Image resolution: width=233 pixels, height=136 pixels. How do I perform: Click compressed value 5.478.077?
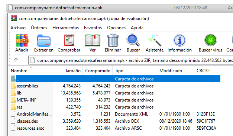(101, 93)
